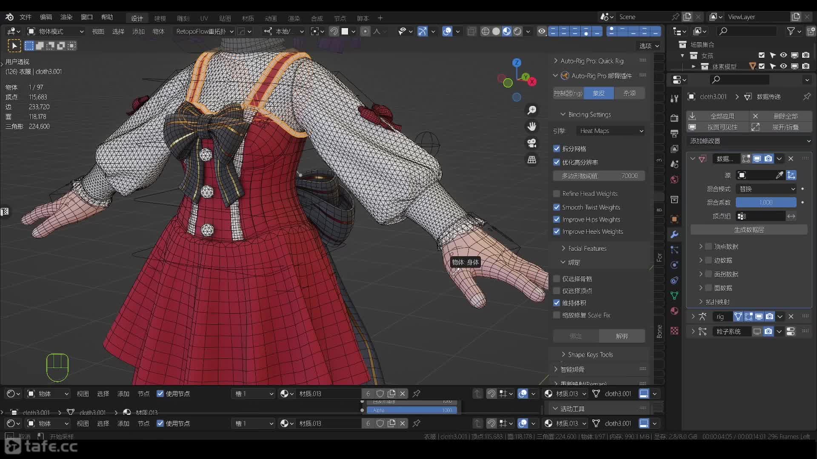Expand the rig modifier panel
Image resolution: width=817 pixels, height=459 pixels.
tap(693, 317)
